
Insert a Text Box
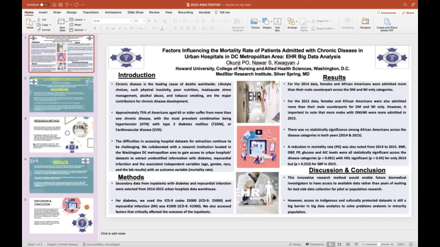point(277,24)
